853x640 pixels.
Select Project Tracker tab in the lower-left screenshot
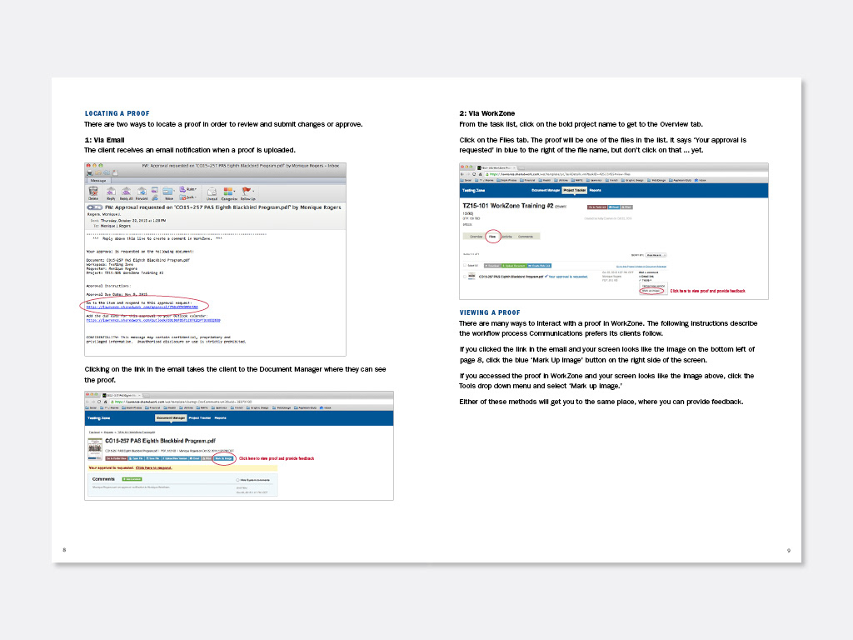[x=200, y=418]
